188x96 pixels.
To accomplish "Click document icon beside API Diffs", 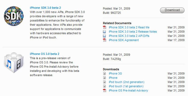I will point(105,36).
